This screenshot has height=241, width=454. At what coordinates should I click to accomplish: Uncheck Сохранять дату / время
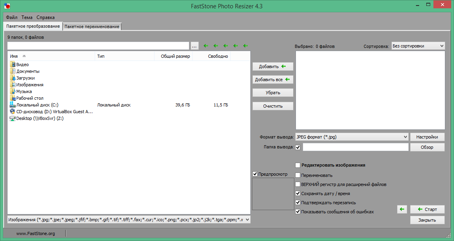(x=298, y=193)
